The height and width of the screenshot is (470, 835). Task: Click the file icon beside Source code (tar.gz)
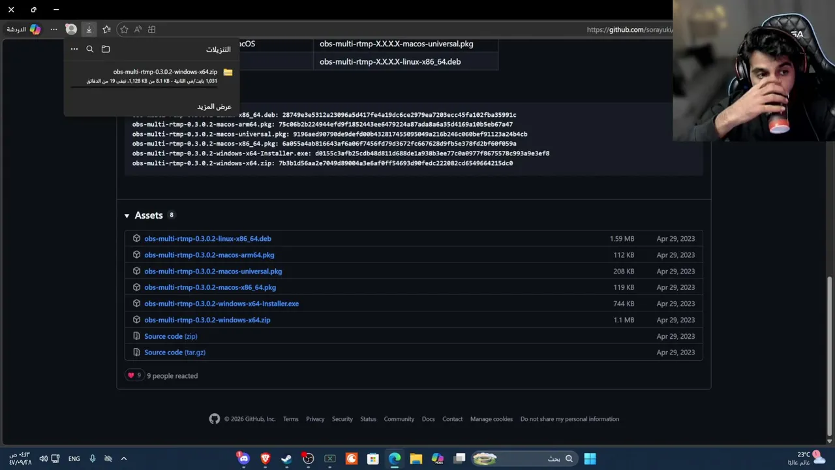point(136,352)
